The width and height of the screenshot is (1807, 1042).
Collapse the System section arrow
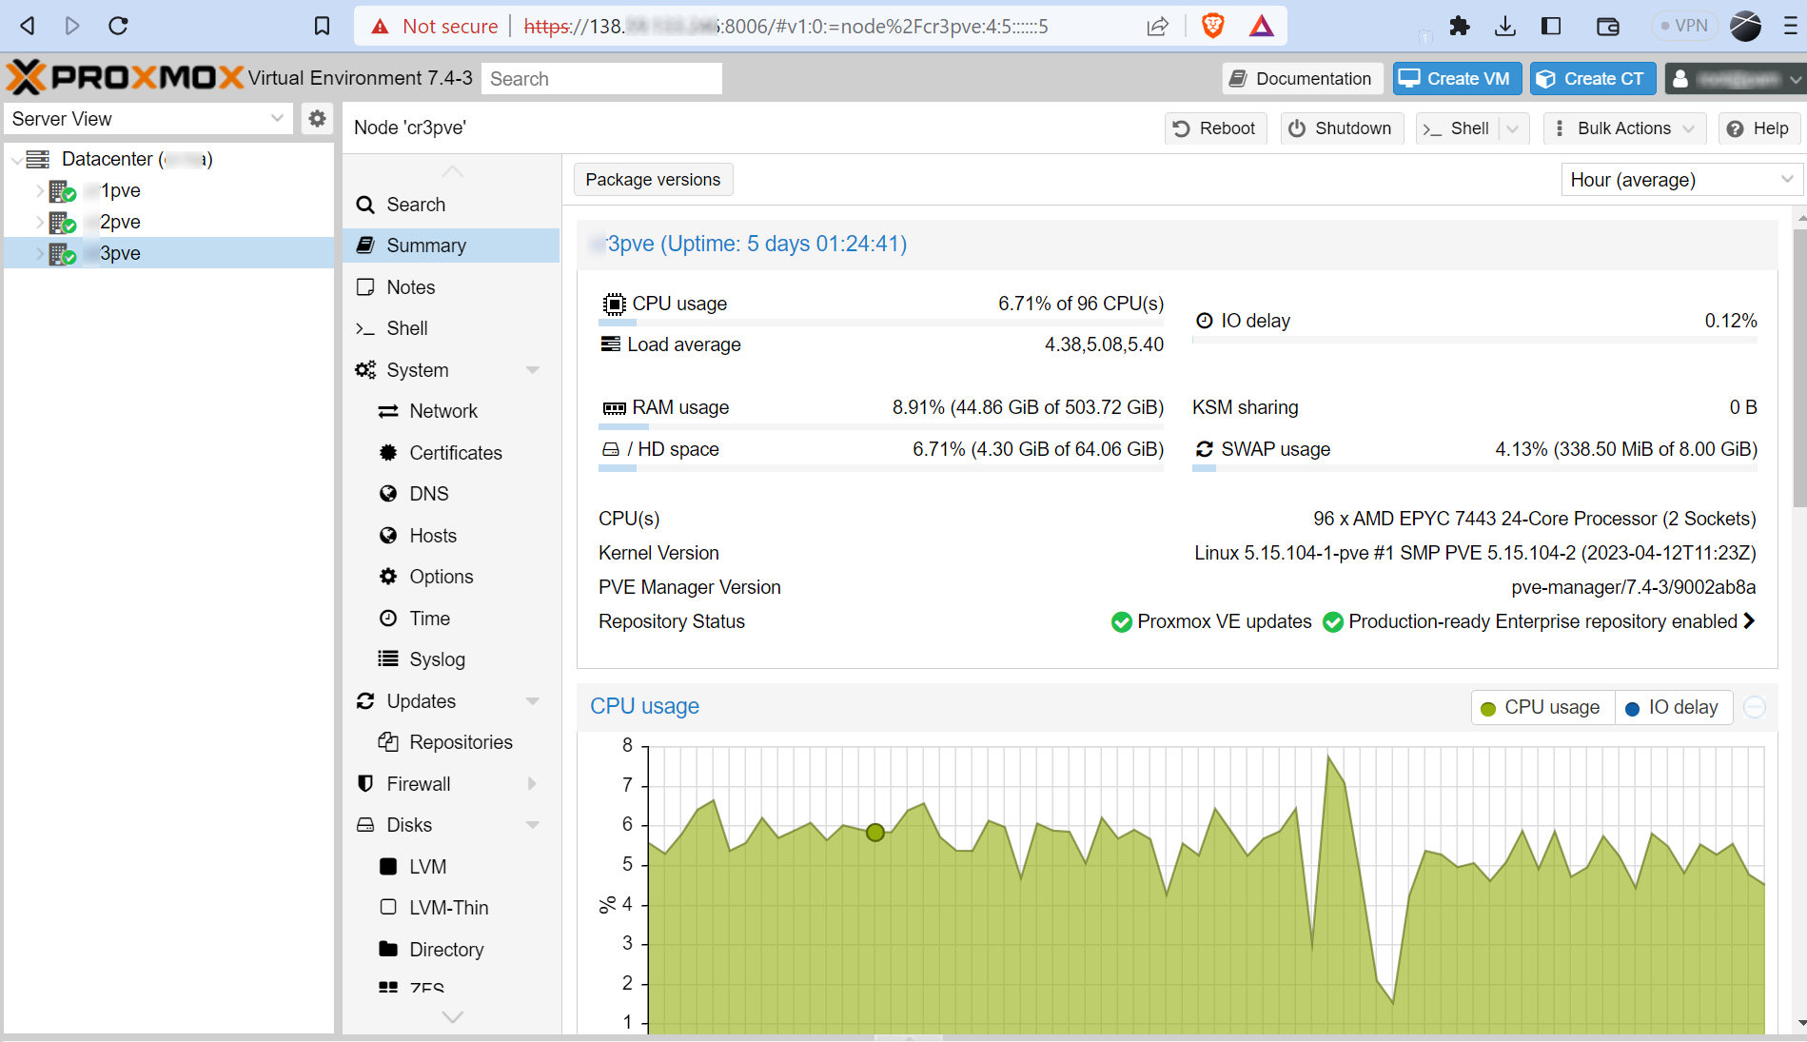tap(532, 370)
